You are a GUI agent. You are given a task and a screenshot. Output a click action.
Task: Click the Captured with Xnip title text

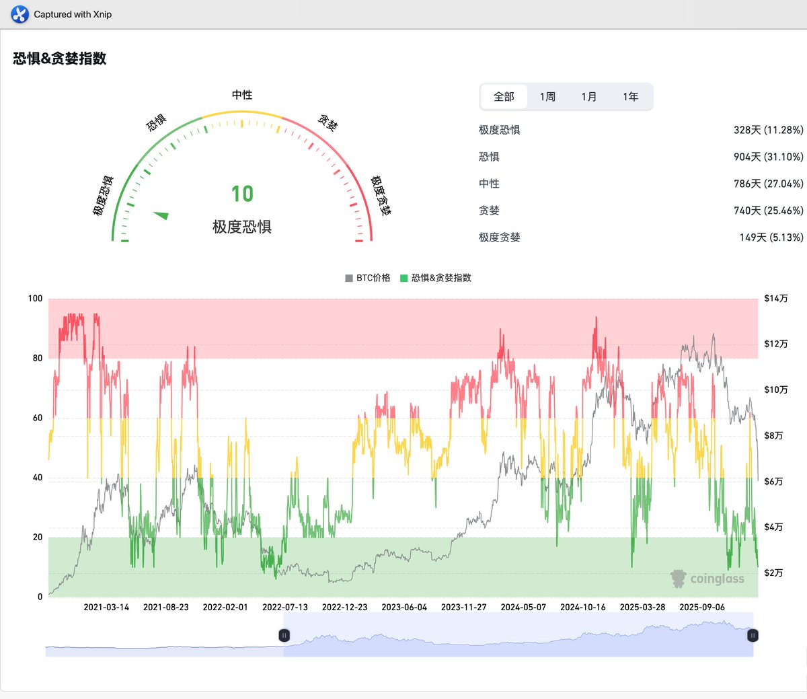[x=73, y=14]
